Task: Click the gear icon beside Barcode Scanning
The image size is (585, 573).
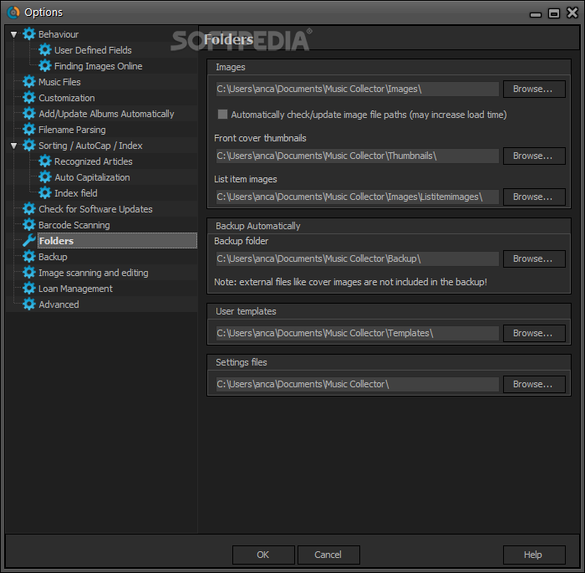Action: pyautogui.click(x=29, y=225)
